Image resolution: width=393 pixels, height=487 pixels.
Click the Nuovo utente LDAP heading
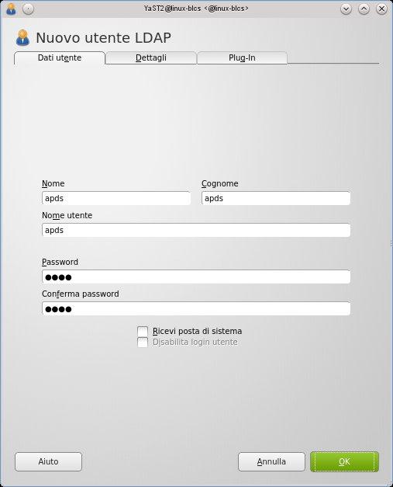pos(104,38)
